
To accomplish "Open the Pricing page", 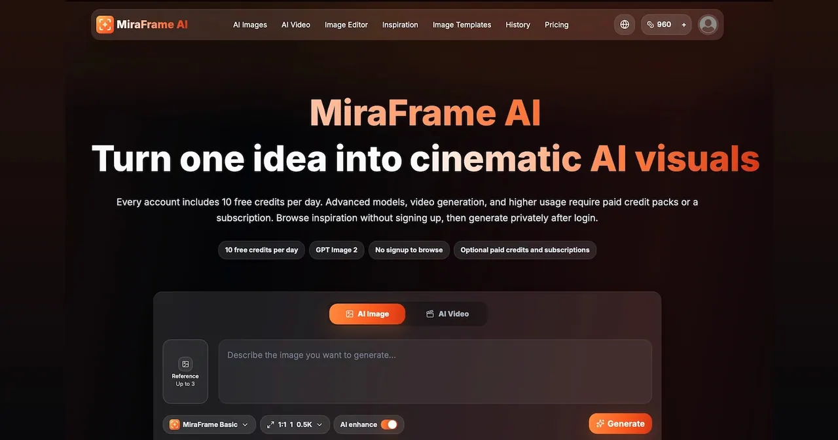I will click(556, 24).
